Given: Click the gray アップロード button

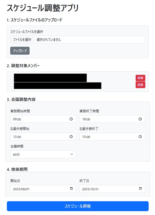Looking at the screenshot, I should pyautogui.click(x=20, y=51).
